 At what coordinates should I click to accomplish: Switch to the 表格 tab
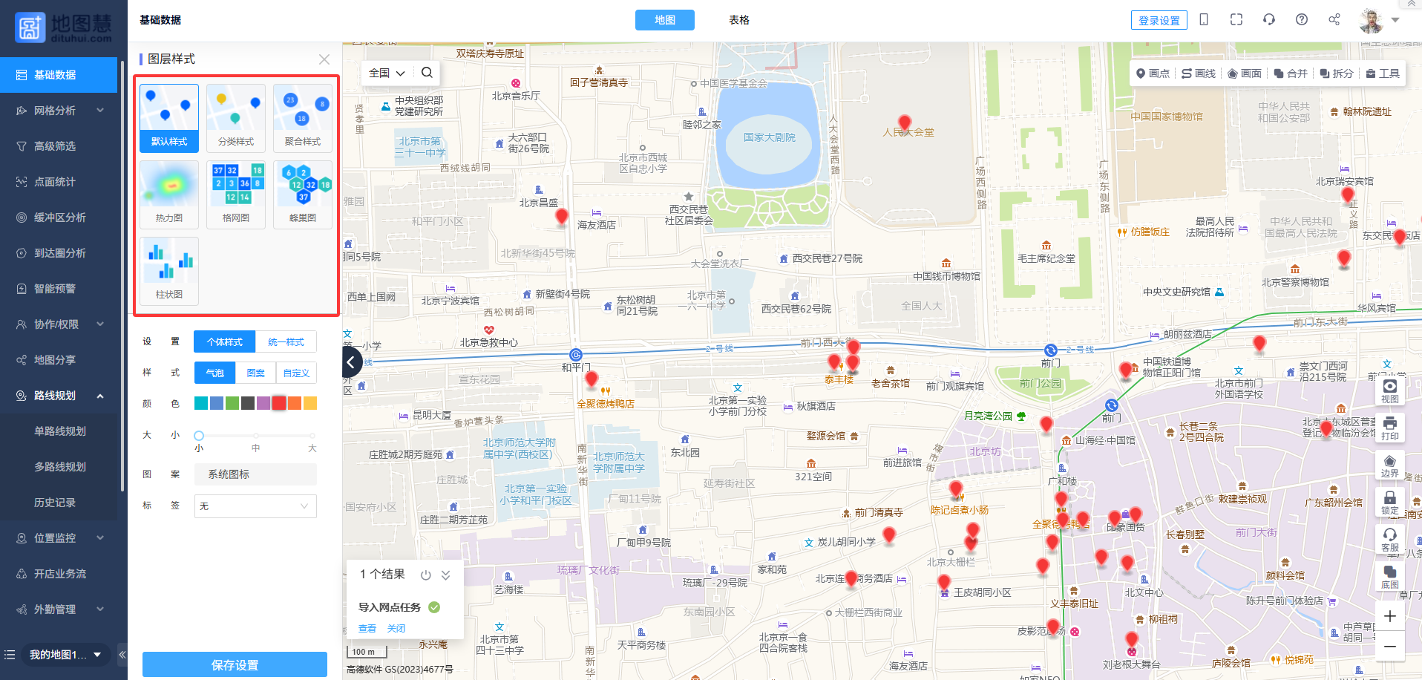click(738, 20)
